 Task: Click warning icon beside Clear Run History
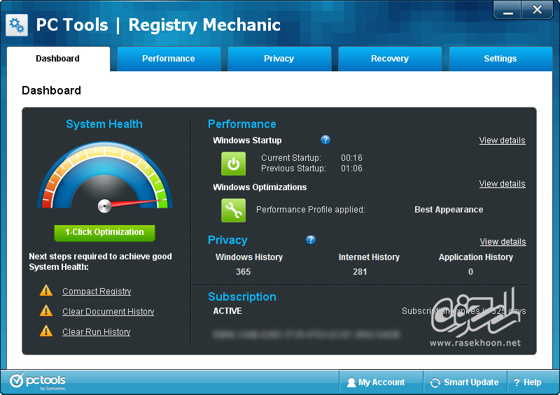point(46,331)
